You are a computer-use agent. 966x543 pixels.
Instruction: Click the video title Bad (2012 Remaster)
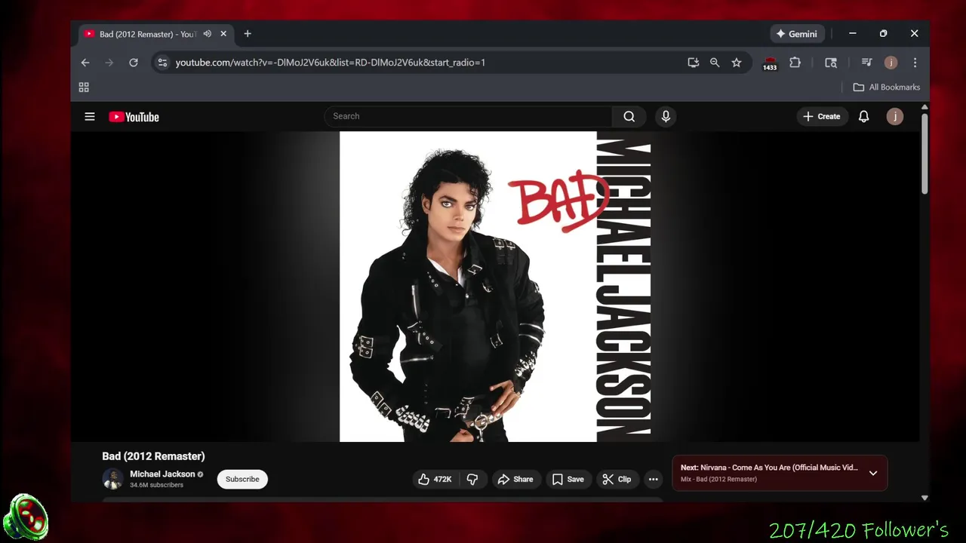pyautogui.click(x=153, y=456)
